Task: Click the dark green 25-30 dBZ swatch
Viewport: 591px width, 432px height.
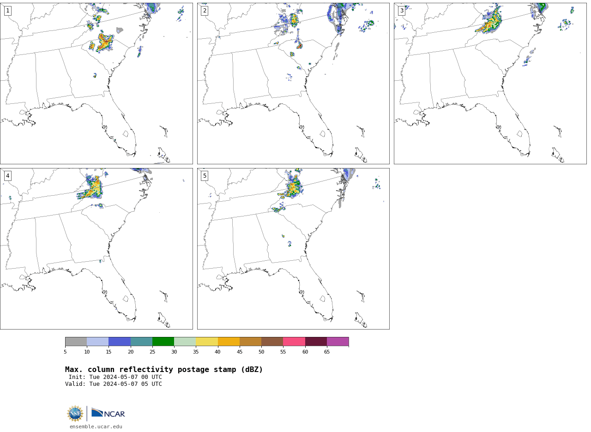Action: pyautogui.click(x=163, y=342)
